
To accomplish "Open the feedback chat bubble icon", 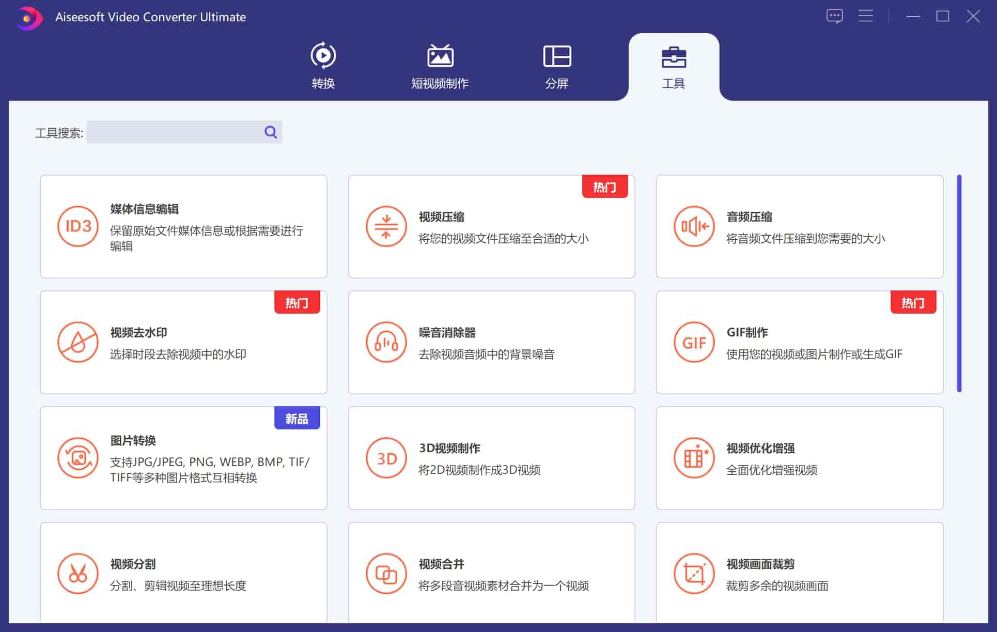I will click(x=834, y=16).
